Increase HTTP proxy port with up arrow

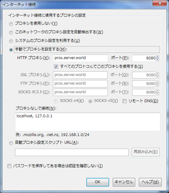click(157, 57)
